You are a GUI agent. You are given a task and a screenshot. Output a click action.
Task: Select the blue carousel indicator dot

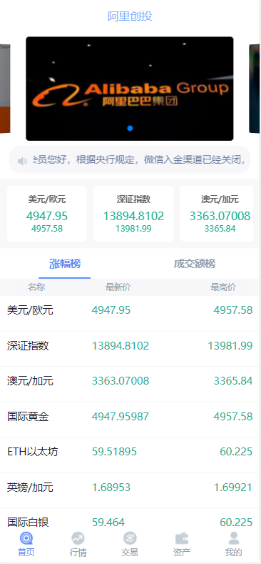130,128
